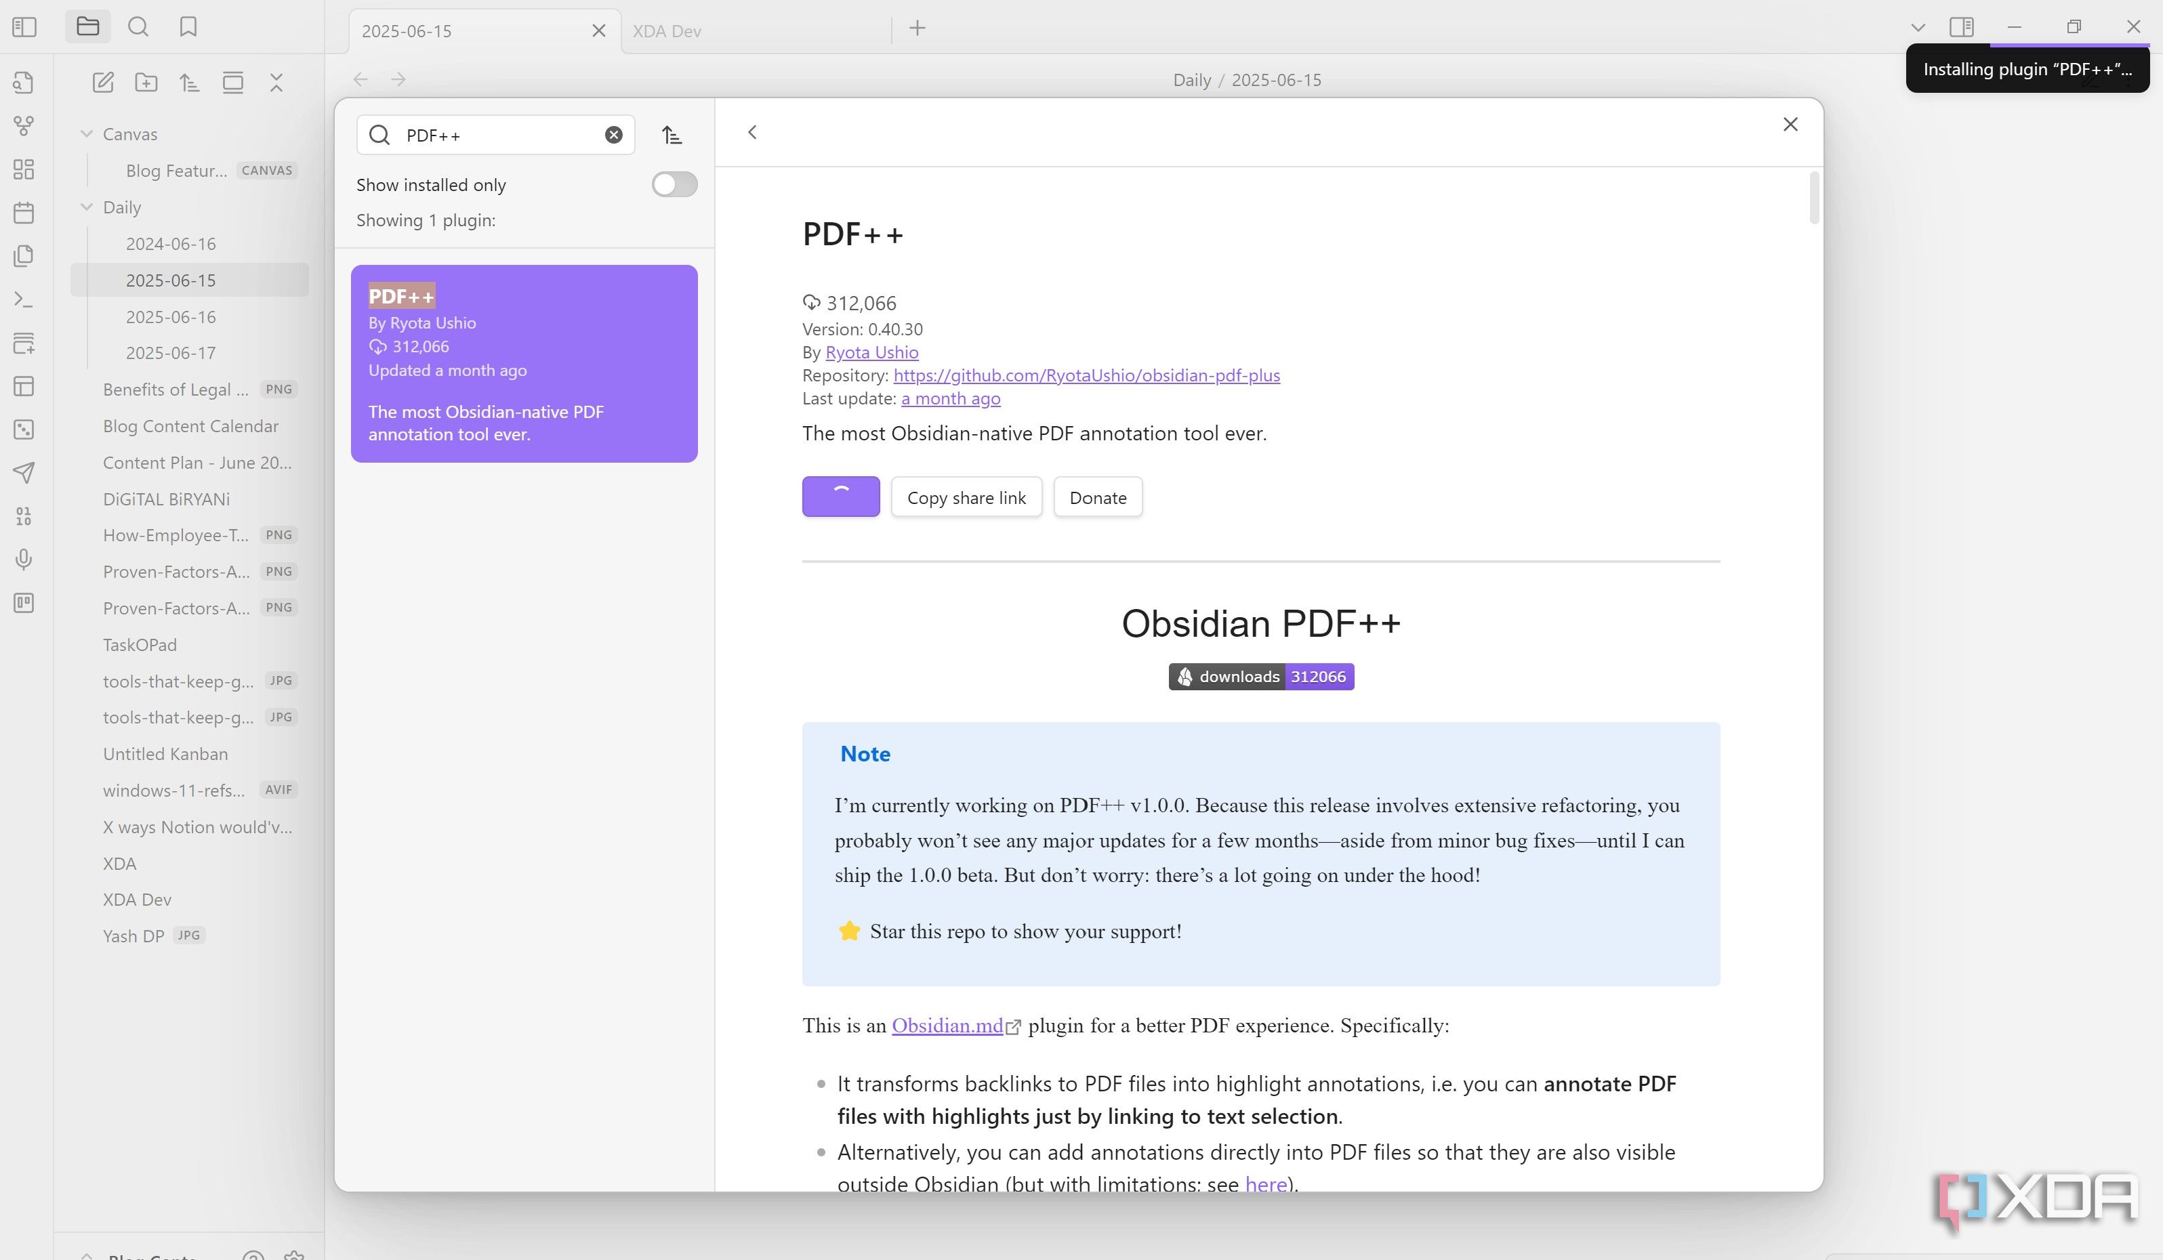This screenshot has width=2163, height=1260.
Task: Change file explorer sort order icon
Action: [190, 83]
